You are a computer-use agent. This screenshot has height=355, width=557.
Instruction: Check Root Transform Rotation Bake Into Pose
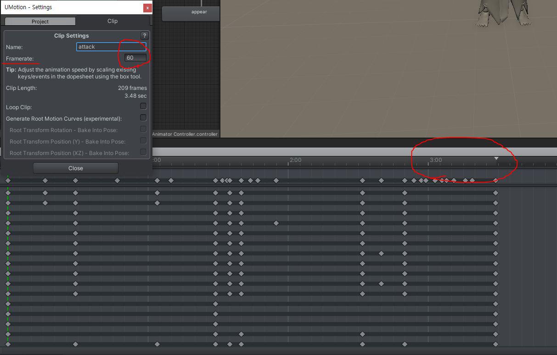pyautogui.click(x=143, y=129)
